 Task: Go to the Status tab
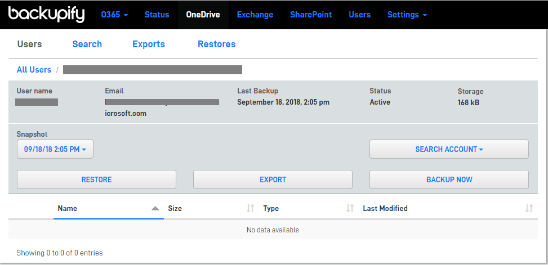click(x=157, y=15)
